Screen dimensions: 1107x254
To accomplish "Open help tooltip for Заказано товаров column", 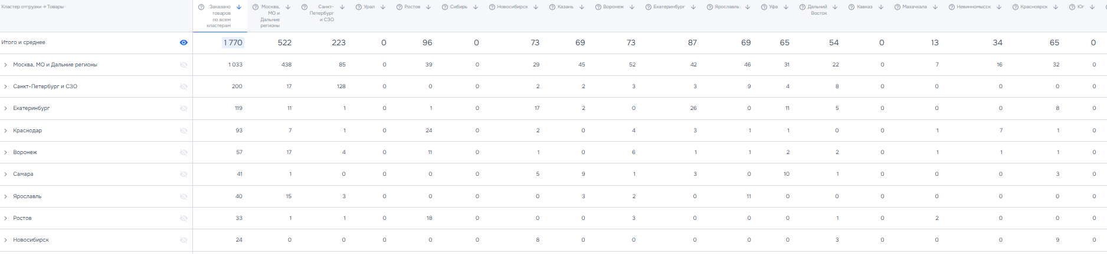I will point(201,7).
